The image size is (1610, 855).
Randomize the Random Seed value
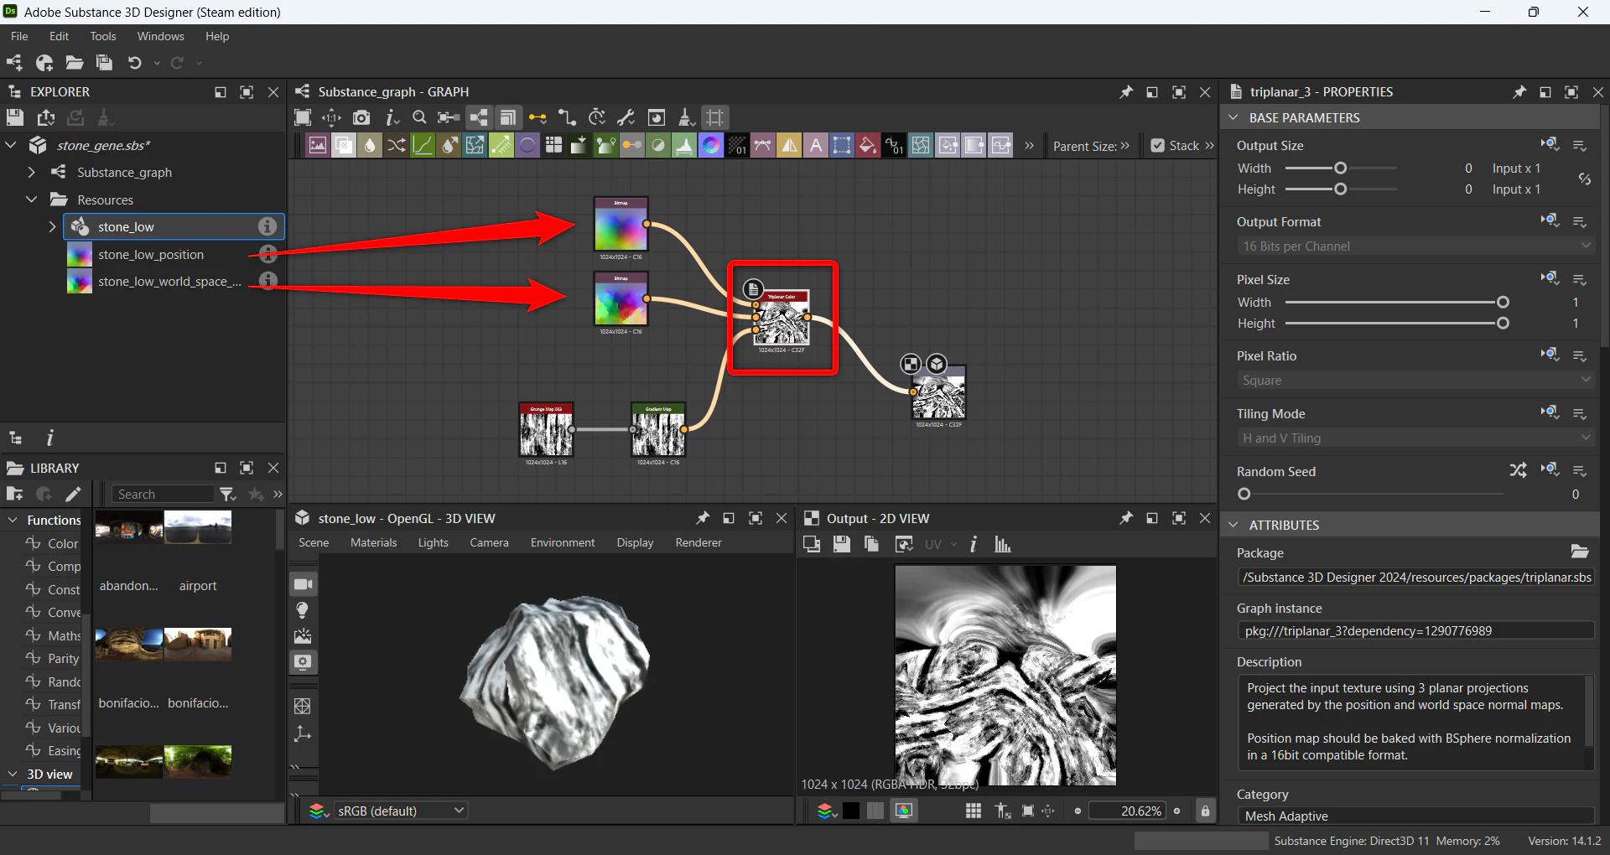coord(1519,470)
